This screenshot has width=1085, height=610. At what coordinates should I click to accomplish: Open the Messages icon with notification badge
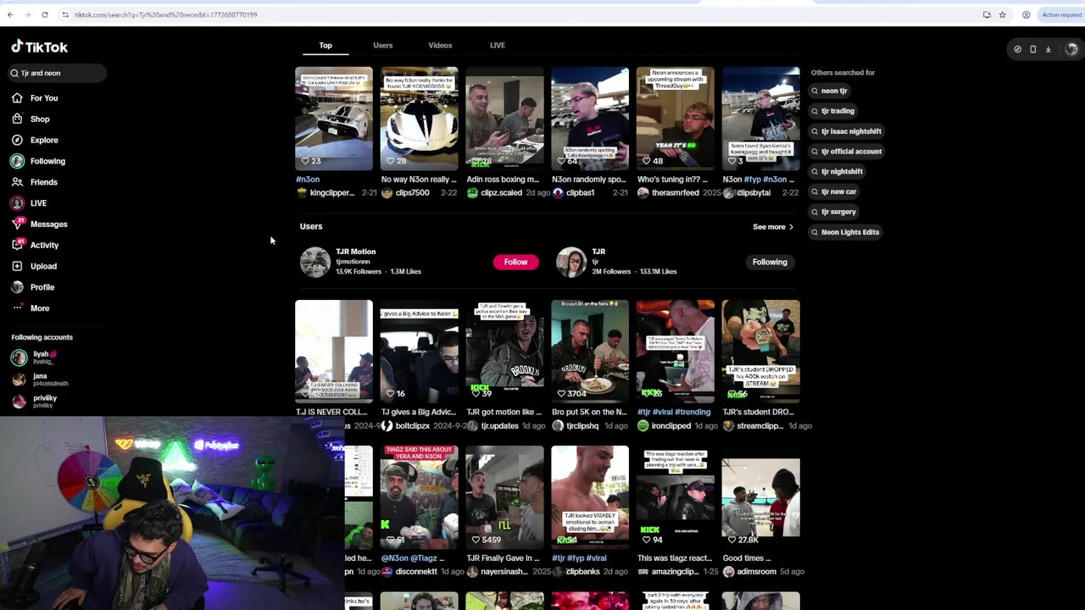(x=17, y=224)
